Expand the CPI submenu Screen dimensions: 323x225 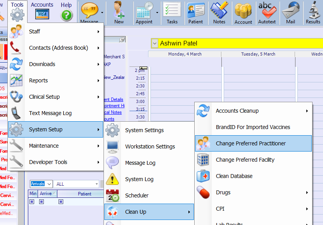tap(307, 209)
